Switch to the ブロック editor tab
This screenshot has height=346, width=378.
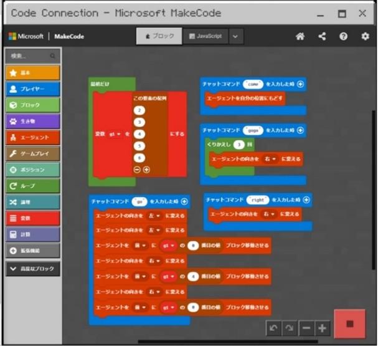point(159,37)
